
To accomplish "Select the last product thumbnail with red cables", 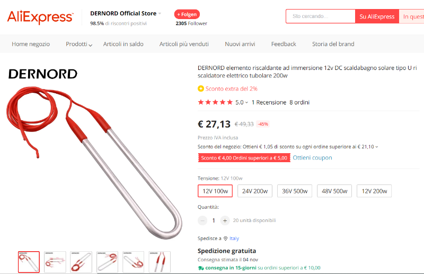I will (160, 262).
